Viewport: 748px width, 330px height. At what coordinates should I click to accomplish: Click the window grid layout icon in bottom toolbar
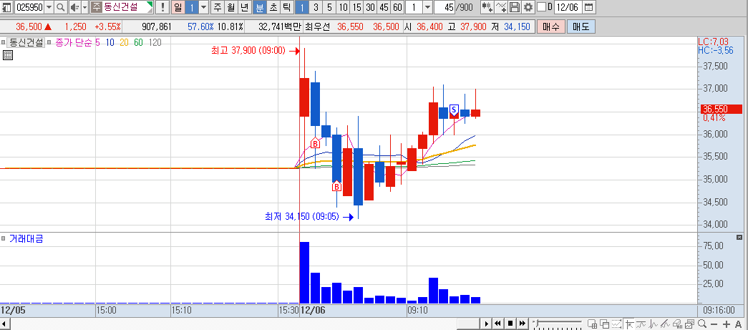click(x=592, y=324)
